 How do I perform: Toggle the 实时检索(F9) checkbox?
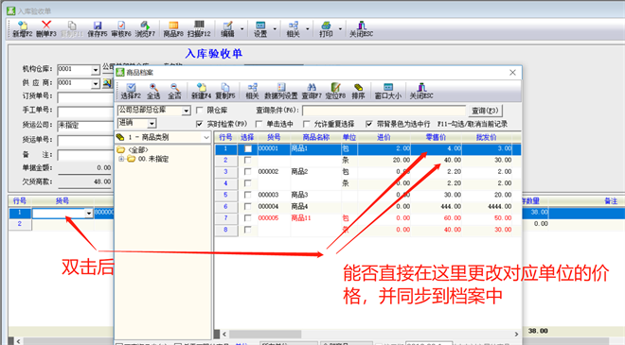click(200, 124)
